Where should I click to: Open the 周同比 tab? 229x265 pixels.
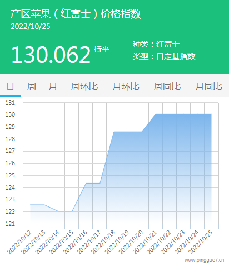(167, 86)
